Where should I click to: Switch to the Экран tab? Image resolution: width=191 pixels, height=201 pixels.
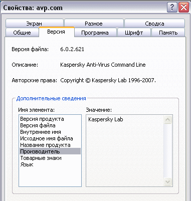coord(35,24)
